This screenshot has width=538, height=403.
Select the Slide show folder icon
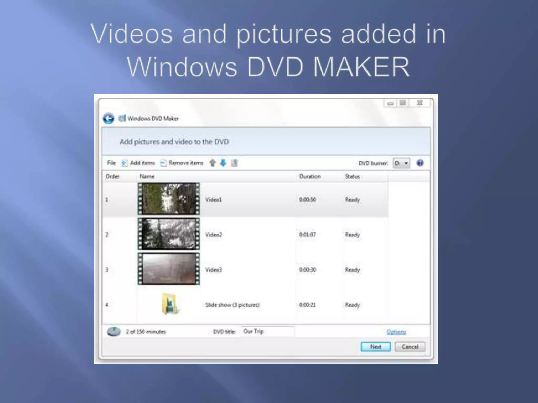(170, 304)
